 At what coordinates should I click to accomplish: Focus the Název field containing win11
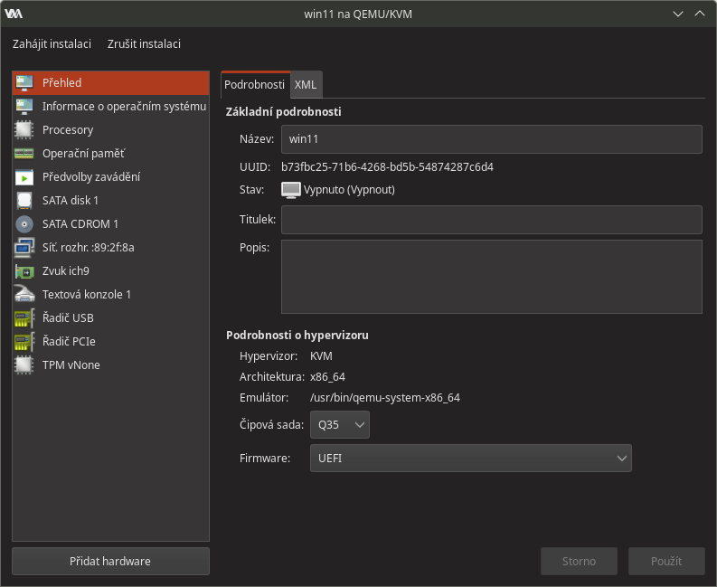click(492, 139)
